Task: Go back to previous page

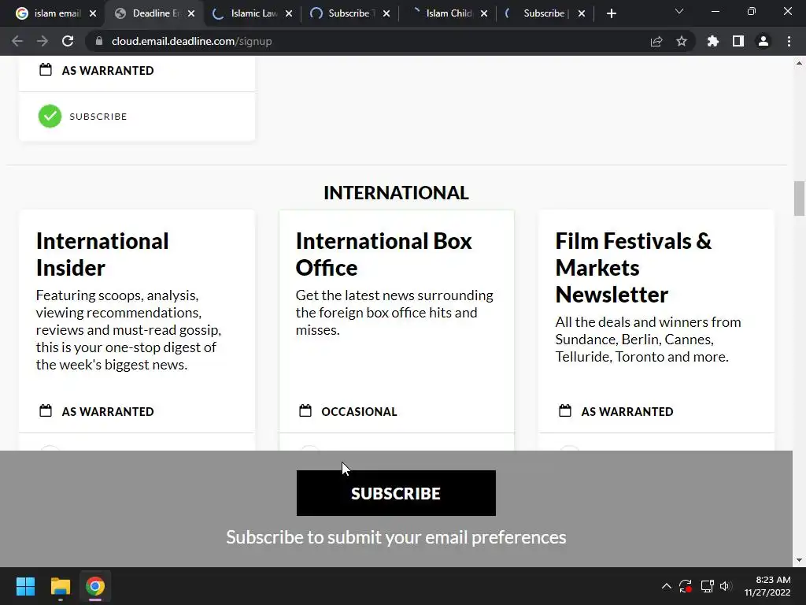Action: 17,41
